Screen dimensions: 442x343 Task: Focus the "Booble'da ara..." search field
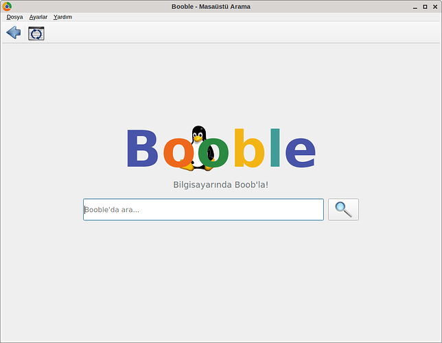203,210
